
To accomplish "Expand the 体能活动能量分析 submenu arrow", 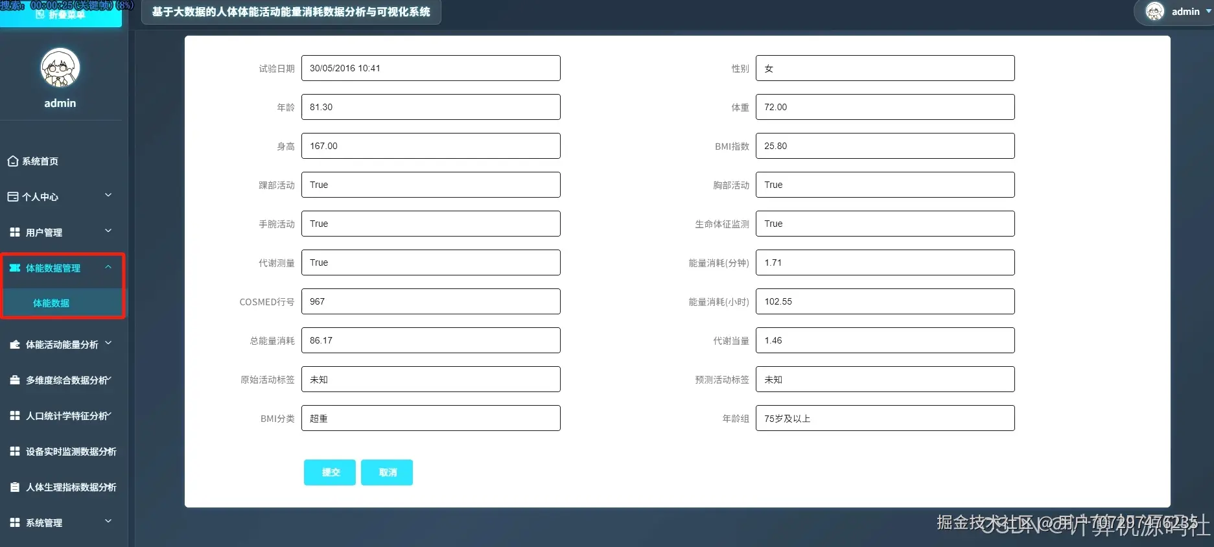I will click(x=108, y=343).
